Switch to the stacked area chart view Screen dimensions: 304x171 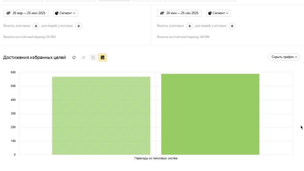click(93, 57)
